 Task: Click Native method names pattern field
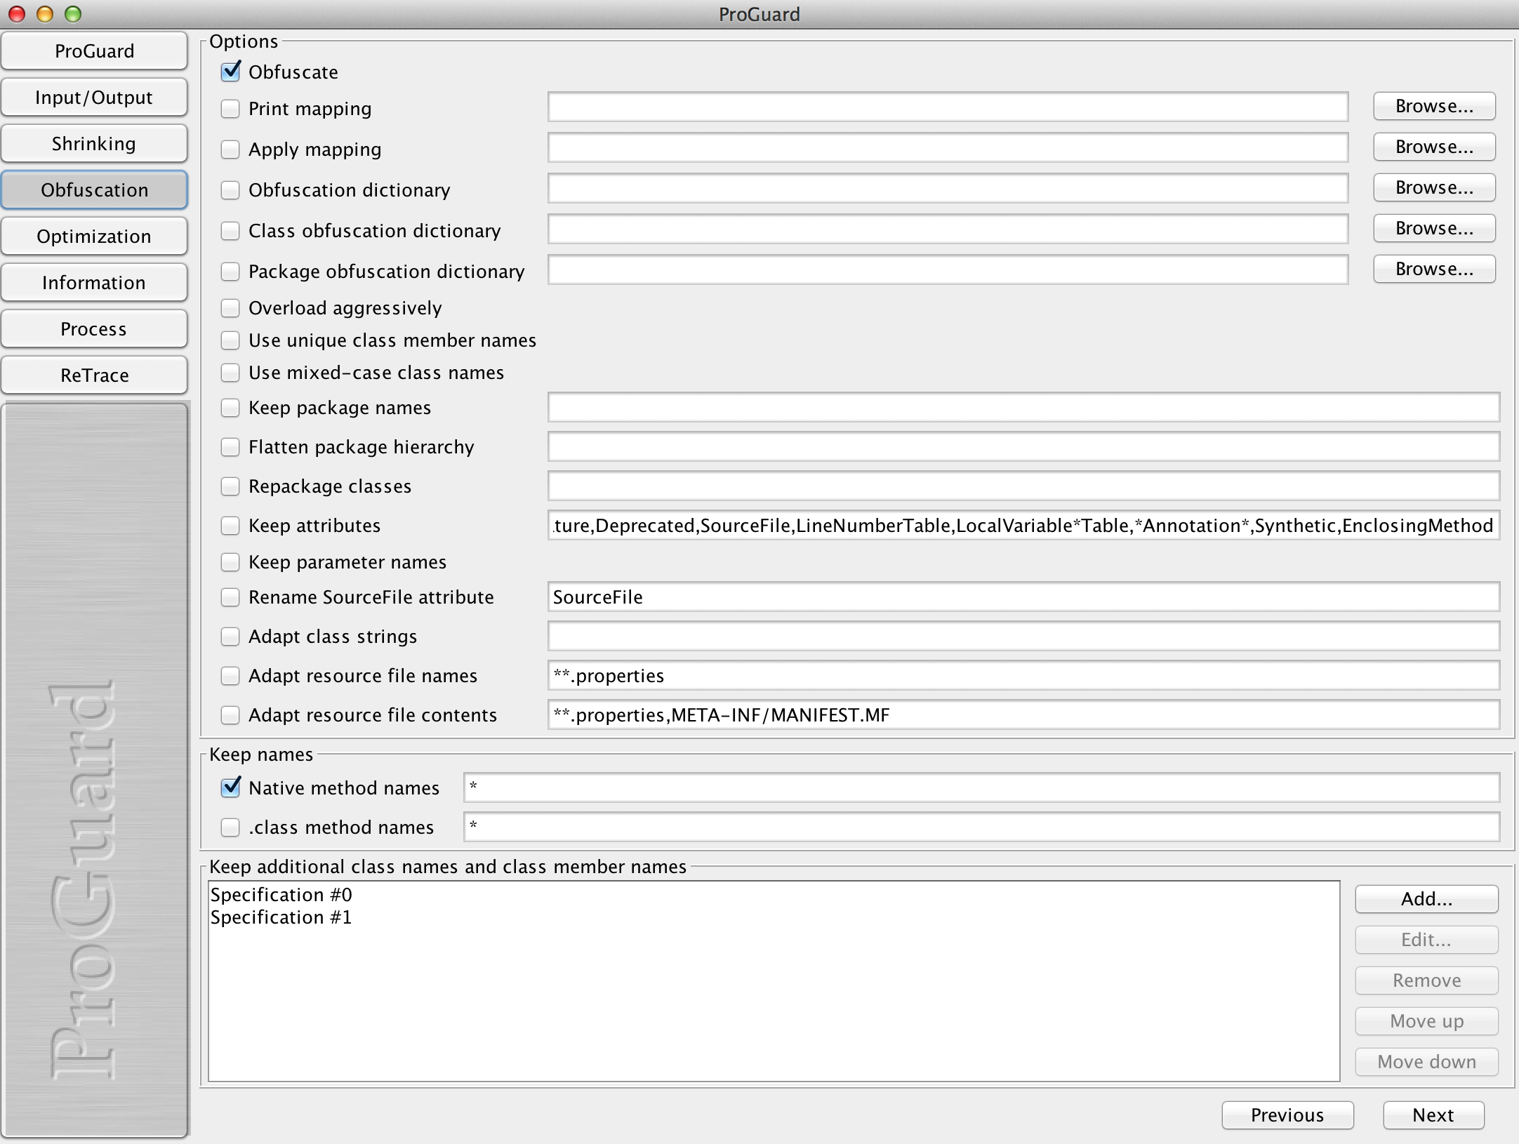[x=981, y=787]
